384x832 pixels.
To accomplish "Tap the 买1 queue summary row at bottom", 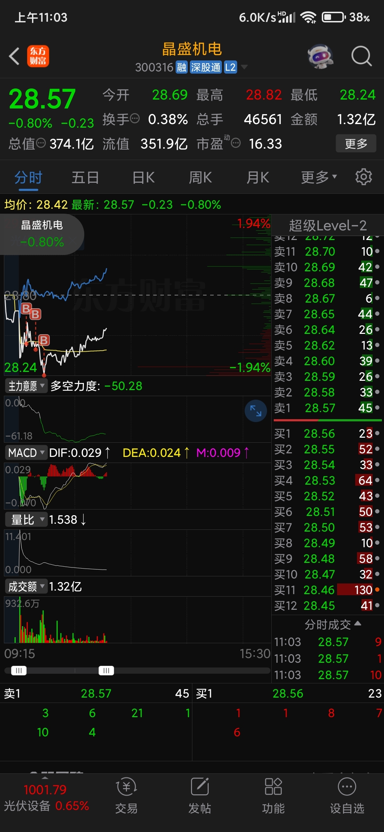I will [288, 693].
